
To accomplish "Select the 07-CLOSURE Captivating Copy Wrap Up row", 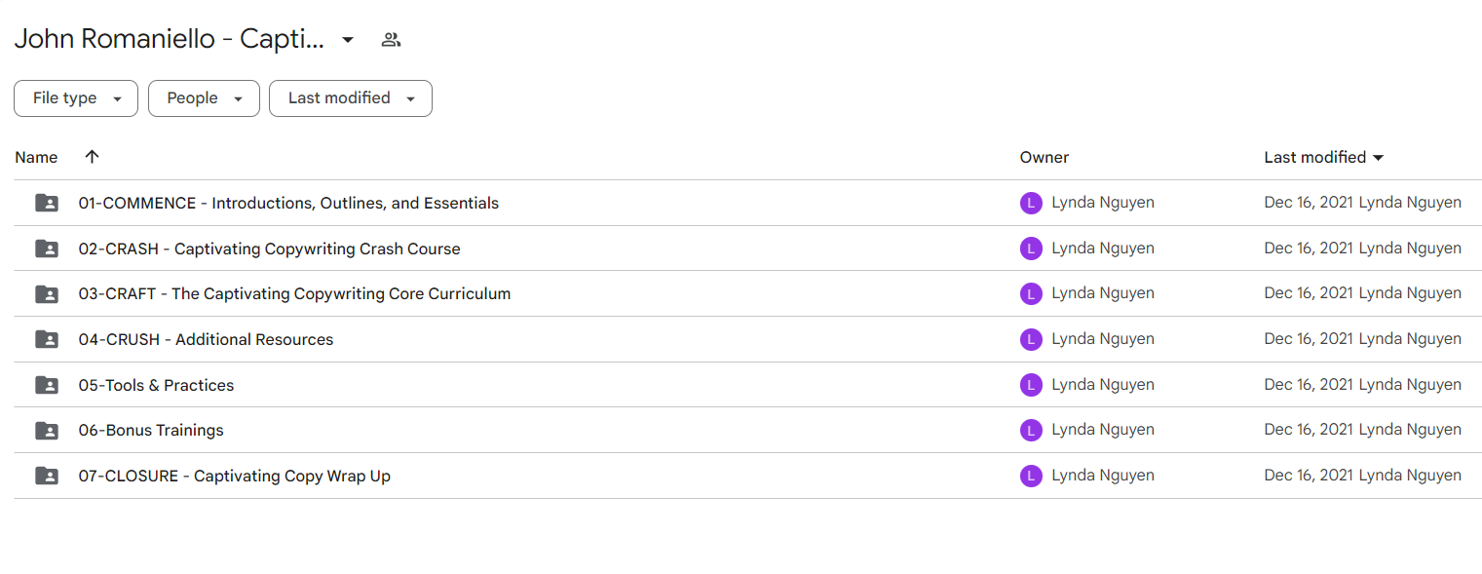I will tap(747, 476).
